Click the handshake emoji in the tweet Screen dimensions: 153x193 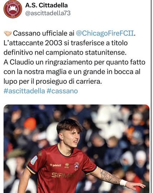(x=8, y=34)
